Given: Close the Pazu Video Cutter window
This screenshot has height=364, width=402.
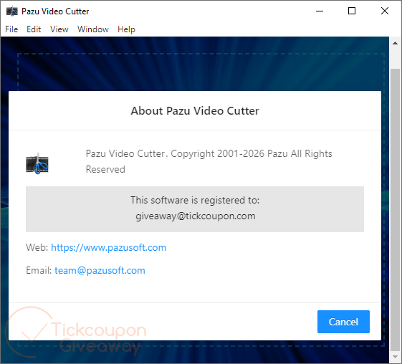Looking at the screenshot, I should pyautogui.click(x=385, y=11).
